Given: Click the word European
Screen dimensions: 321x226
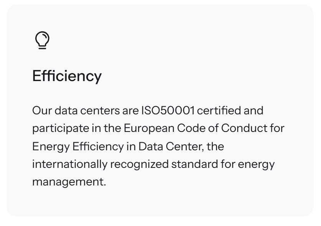Looking at the screenshot, I should click(x=149, y=128).
